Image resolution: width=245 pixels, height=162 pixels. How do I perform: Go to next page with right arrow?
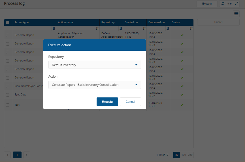[x=26, y=155]
